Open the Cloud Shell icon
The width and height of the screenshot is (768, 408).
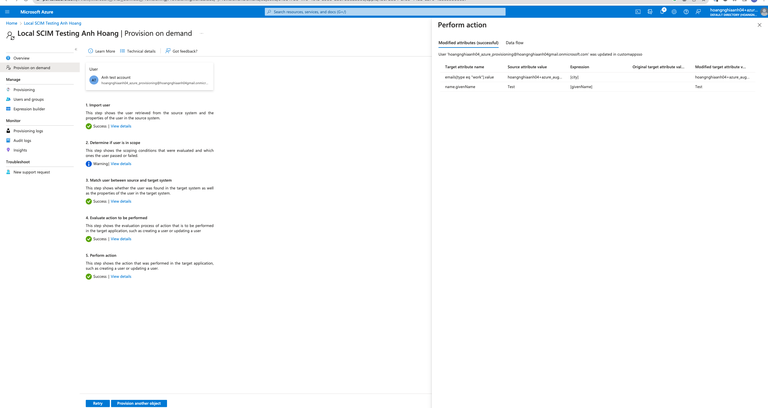(638, 12)
